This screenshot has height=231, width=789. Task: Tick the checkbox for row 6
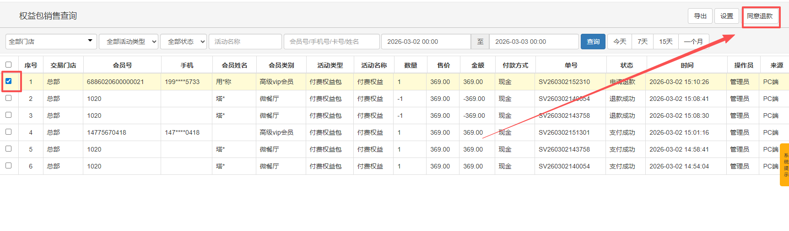[9, 166]
